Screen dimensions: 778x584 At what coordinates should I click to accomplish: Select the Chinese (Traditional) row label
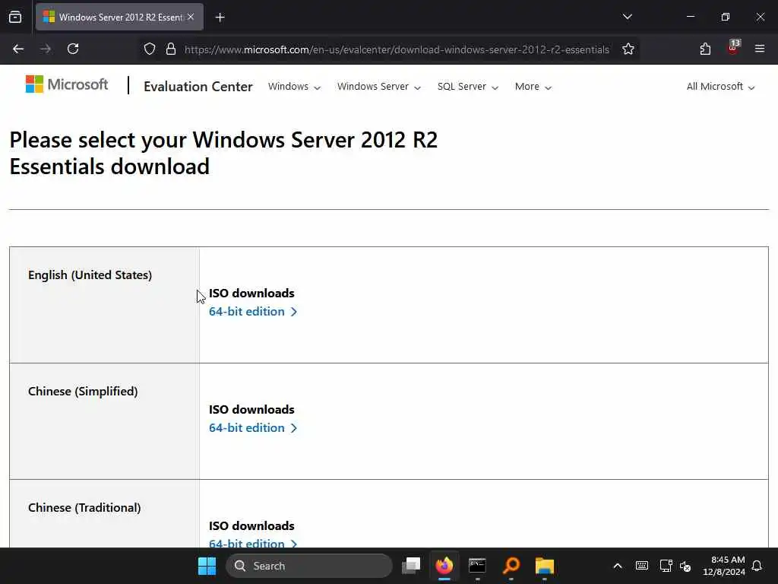84,507
